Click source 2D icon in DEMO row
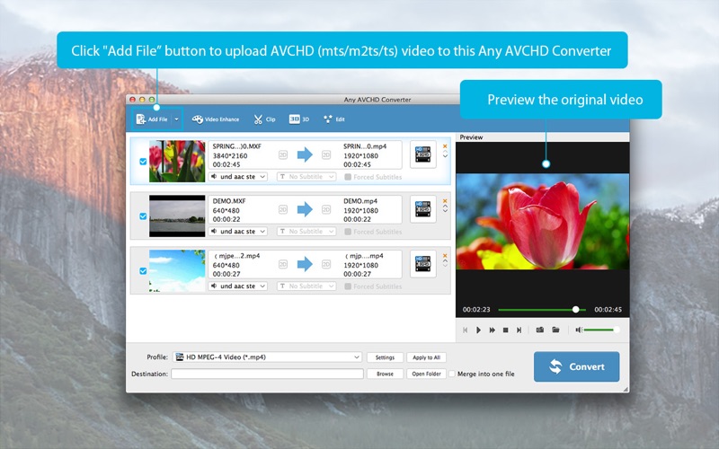 point(283,209)
